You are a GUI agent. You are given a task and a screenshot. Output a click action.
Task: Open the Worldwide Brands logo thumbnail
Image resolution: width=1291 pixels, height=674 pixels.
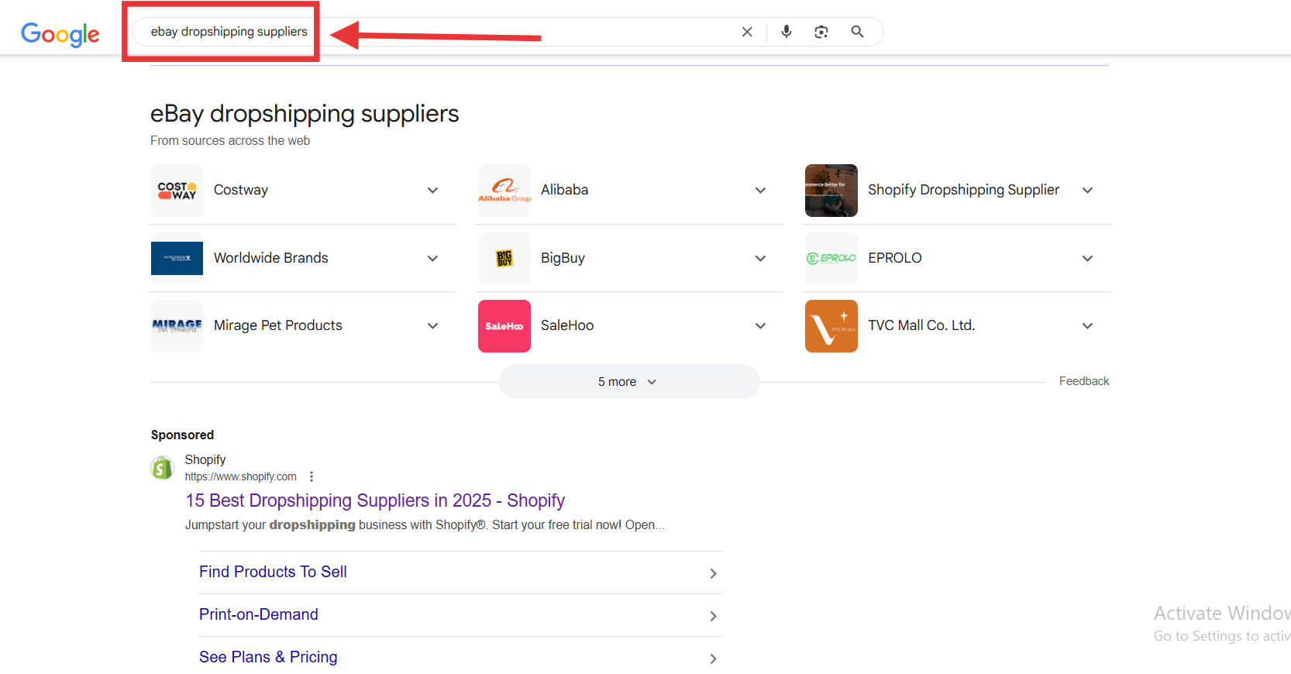point(177,258)
